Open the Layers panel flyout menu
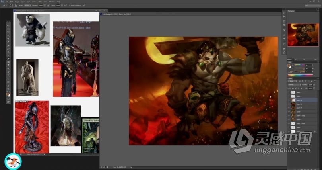 (318, 78)
